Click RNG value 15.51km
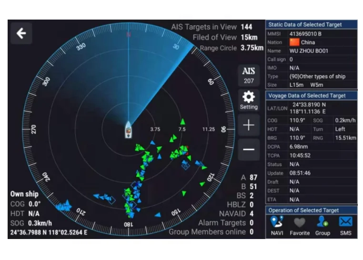Viewport: 363px width, 260px height. click(346, 138)
